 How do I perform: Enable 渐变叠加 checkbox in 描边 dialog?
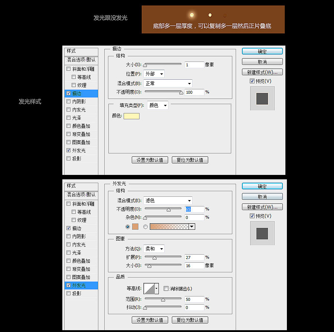coord(68,134)
